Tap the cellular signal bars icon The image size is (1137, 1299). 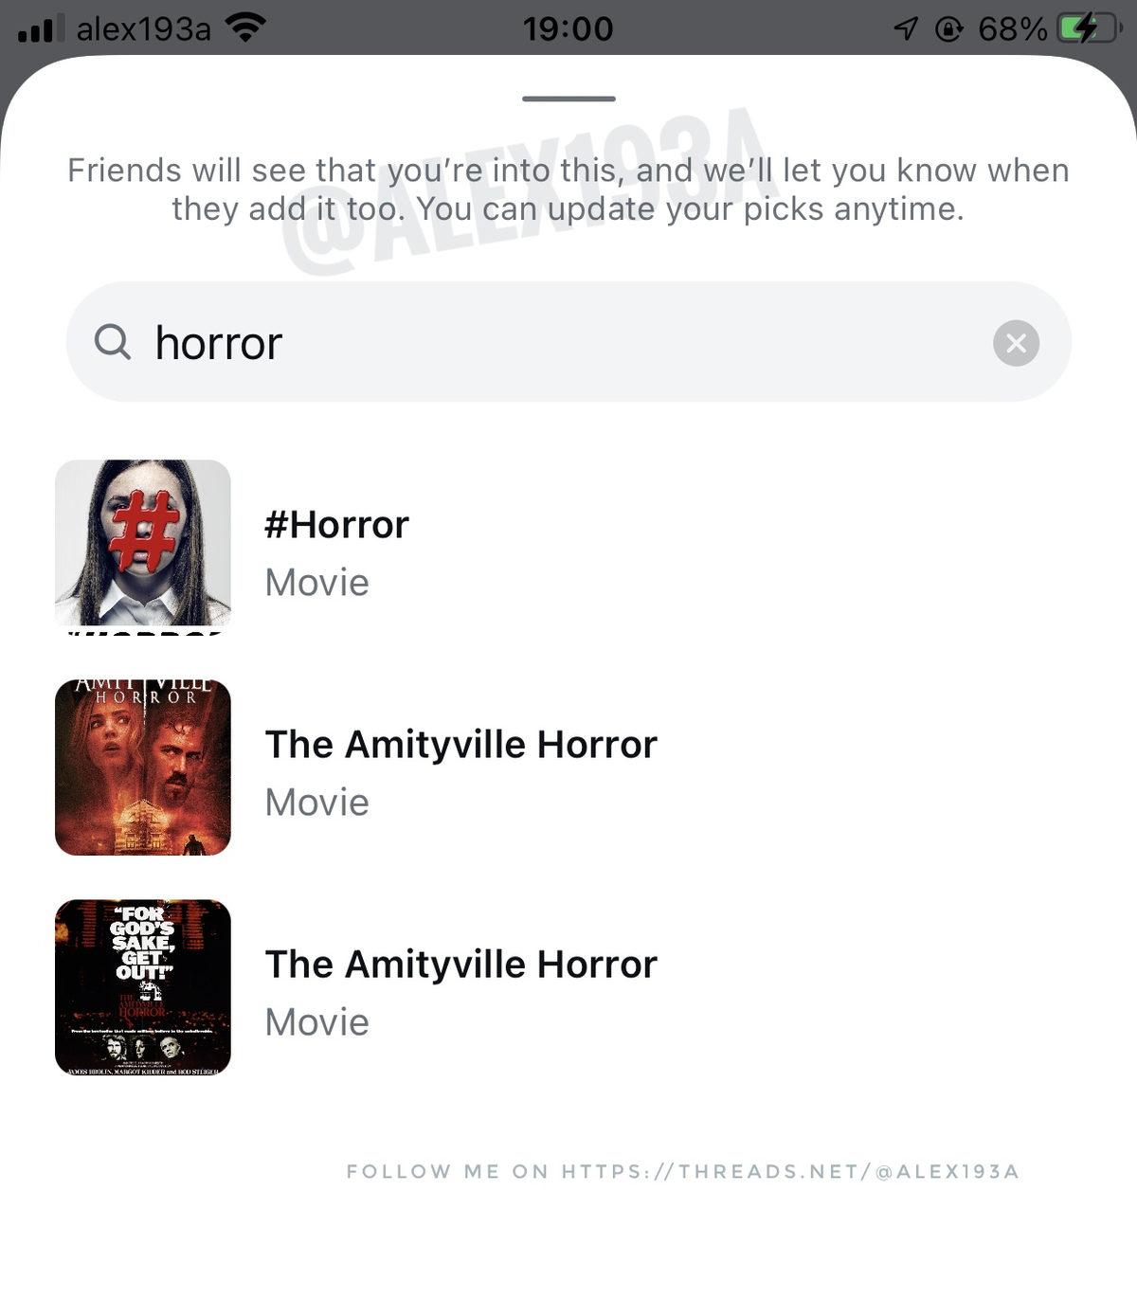[x=42, y=29]
